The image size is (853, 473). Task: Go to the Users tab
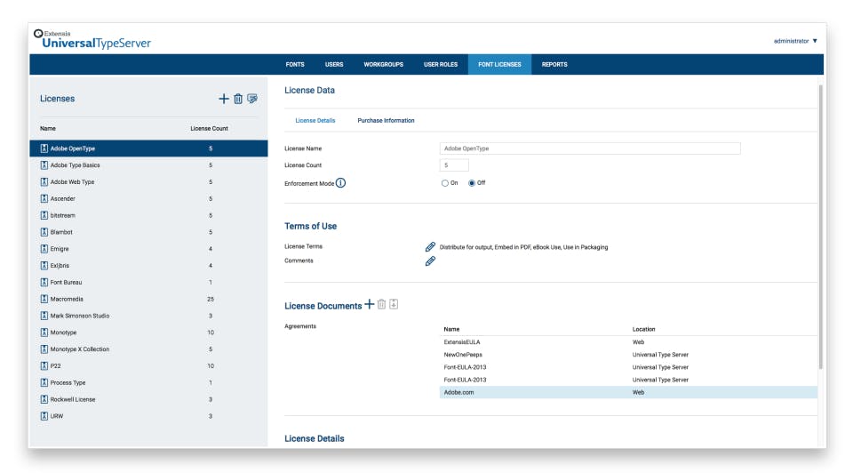[334, 64]
